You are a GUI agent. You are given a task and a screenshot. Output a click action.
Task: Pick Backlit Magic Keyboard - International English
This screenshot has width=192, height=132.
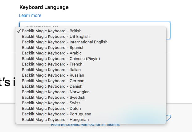tap(91, 42)
